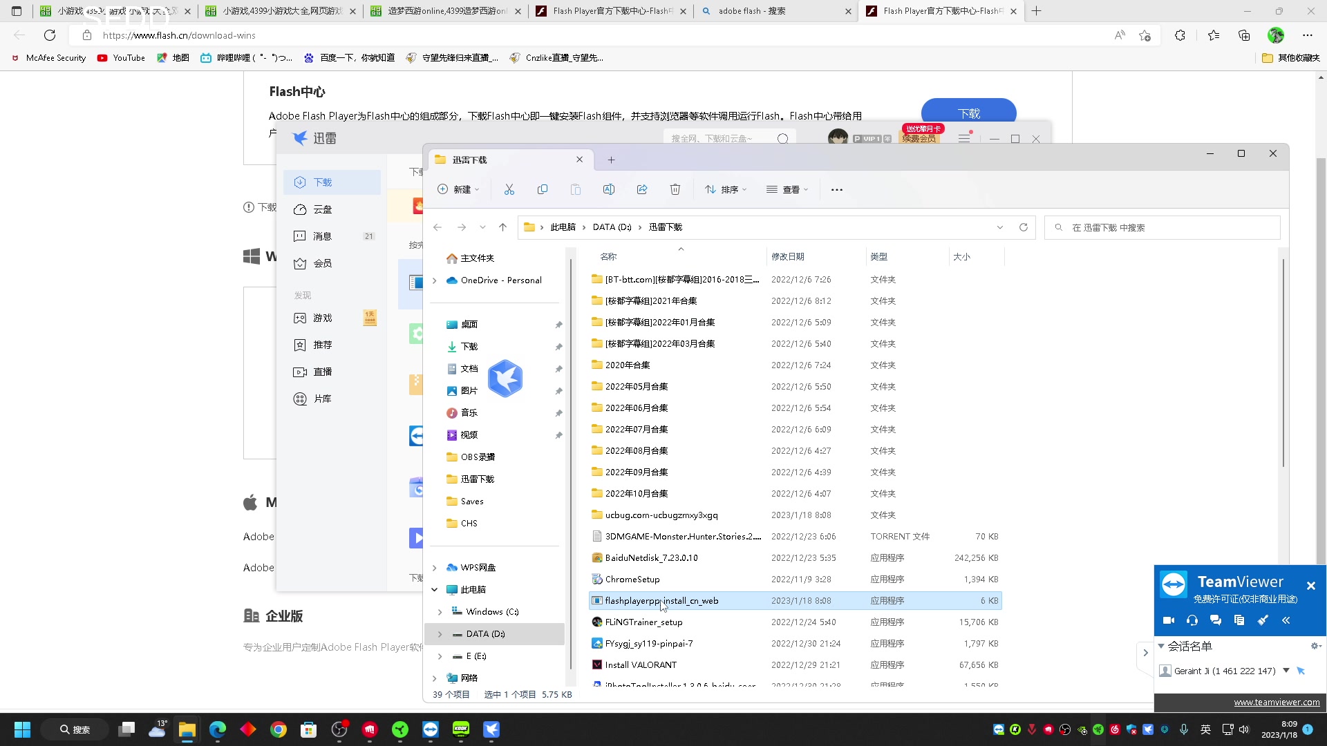Open Xunlei bird icon on the taskbar

[x=491, y=729]
